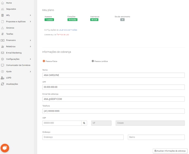
Task: Focus the E-mail de cobrança field
Action: click(x=113, y=99)
